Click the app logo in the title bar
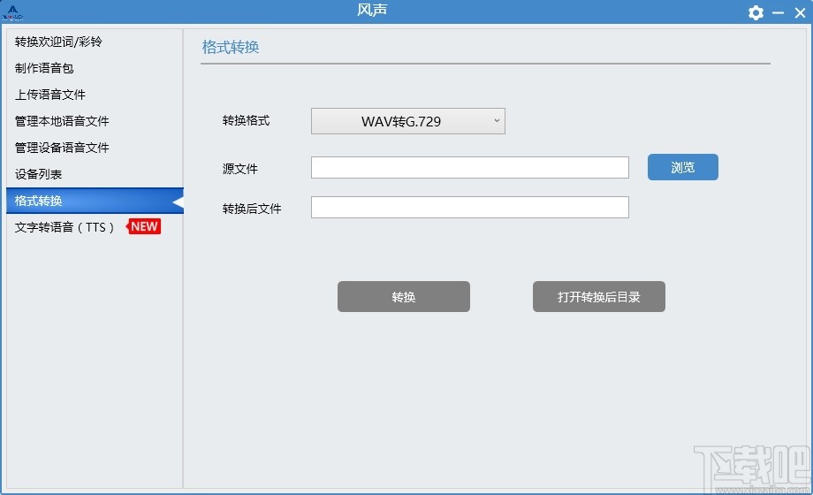 [12, 12]
